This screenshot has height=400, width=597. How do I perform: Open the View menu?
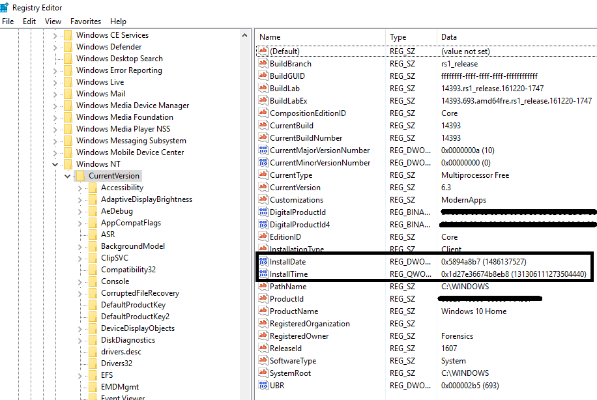pos(53,21)
